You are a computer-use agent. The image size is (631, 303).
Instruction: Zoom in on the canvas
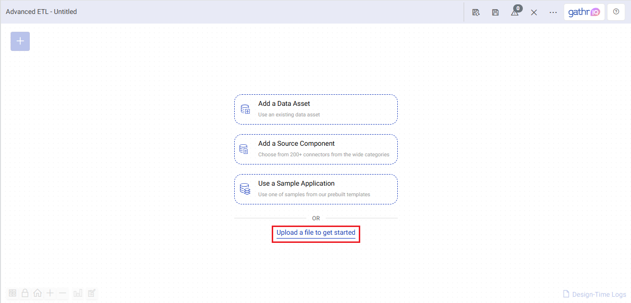[x=50, y=293]
